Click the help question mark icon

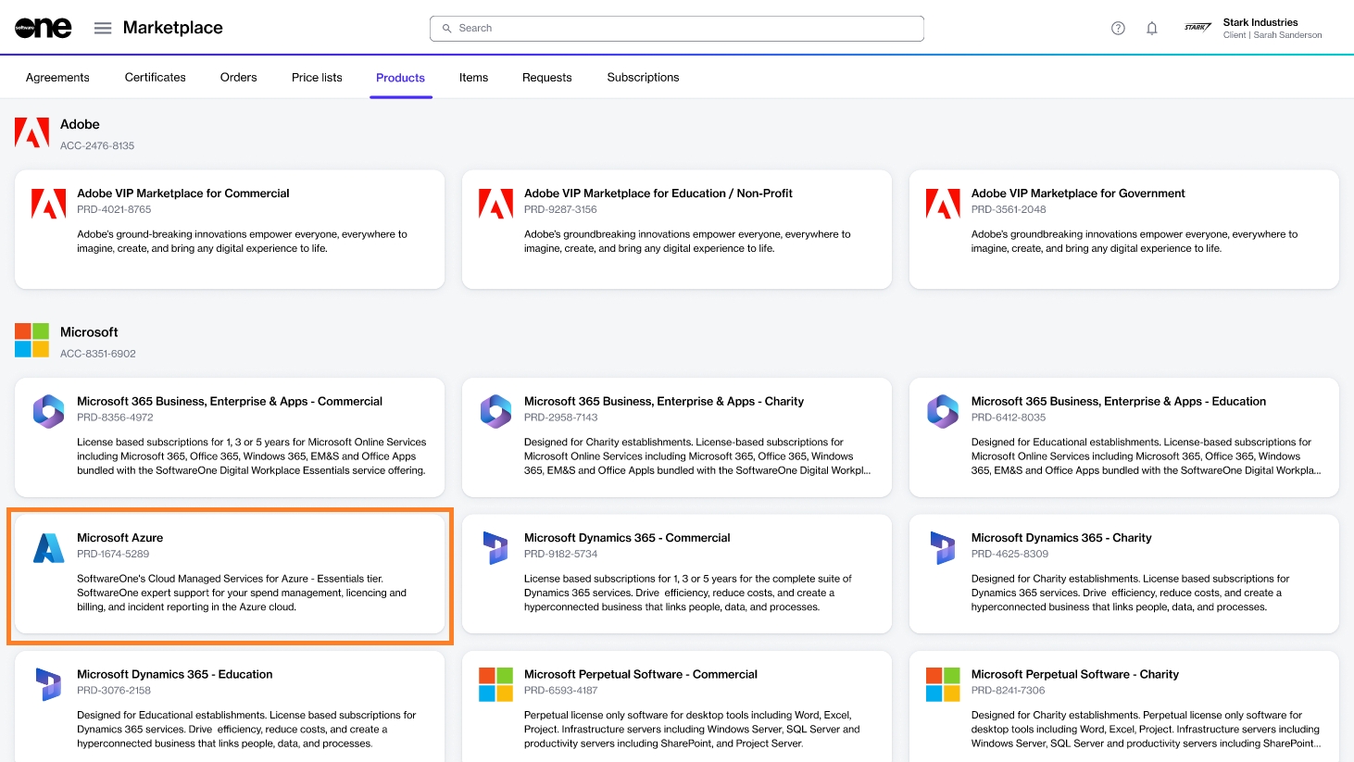(x=1118, y=29)
